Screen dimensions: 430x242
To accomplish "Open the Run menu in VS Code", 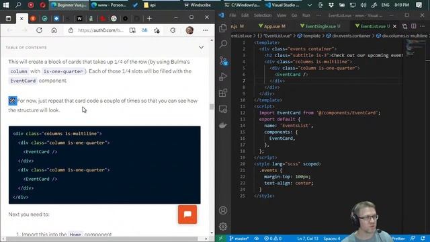I will (x=306, y=15).
